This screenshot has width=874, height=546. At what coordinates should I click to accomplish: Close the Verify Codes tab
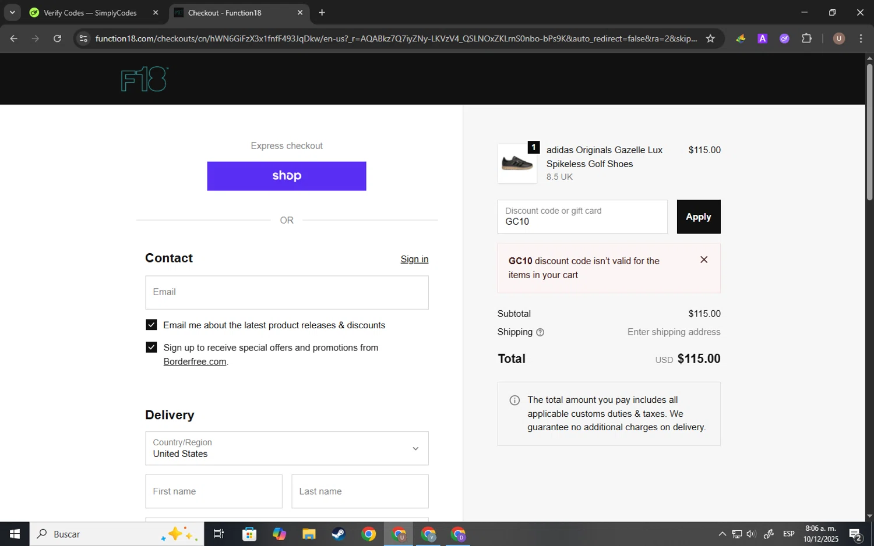pos(156,12)
